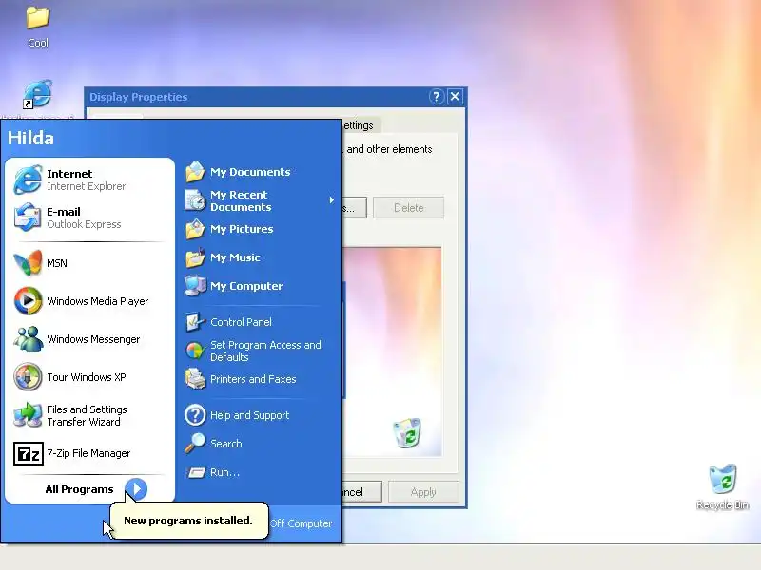Image resolution: width=761 pixels, height=570 pixels.
Task: Open My Documents folder
Action: click(258, 172)
